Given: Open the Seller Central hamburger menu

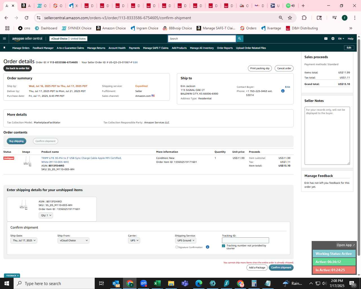Looking at the screenshot, I should 4,39.
